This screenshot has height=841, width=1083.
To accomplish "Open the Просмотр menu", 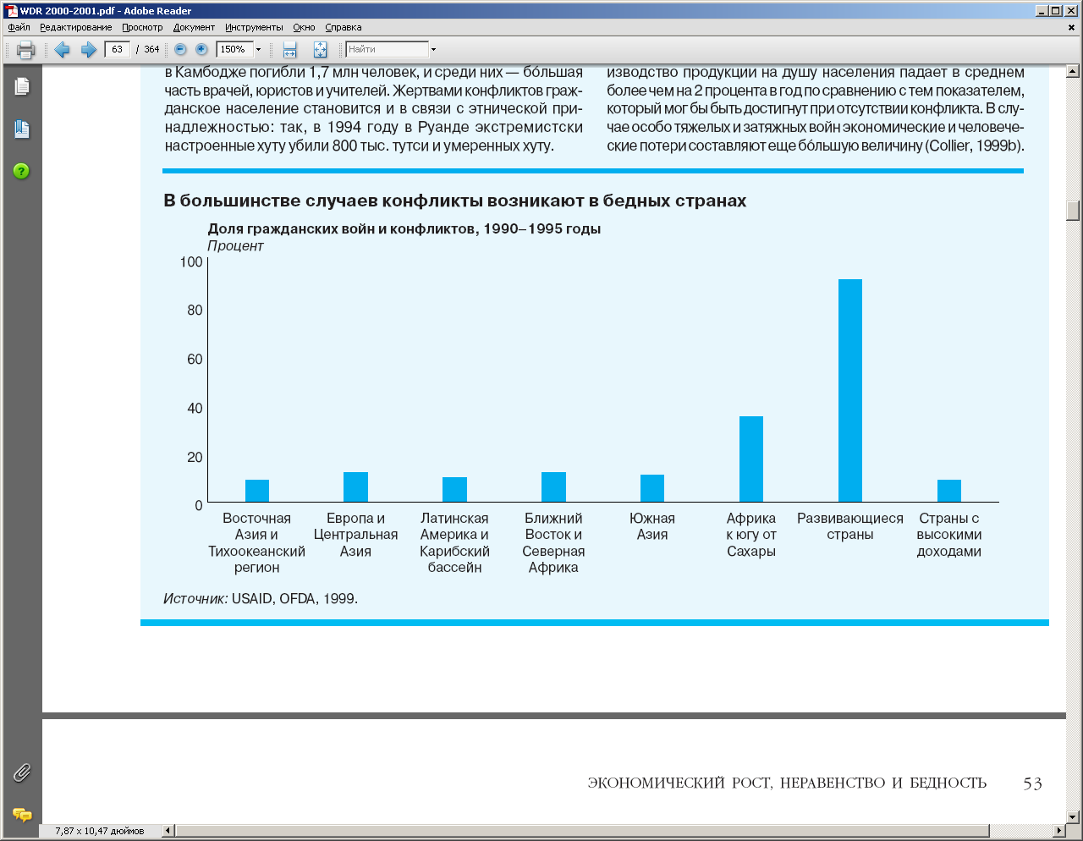I will point(142,27).
